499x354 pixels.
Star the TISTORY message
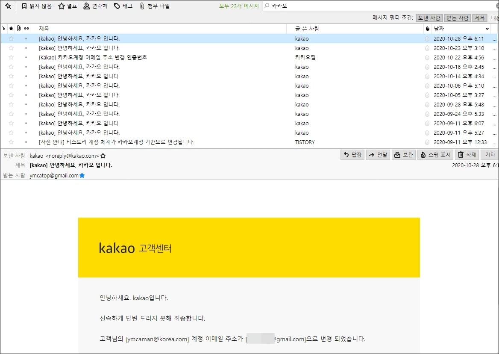coord(11,142)
